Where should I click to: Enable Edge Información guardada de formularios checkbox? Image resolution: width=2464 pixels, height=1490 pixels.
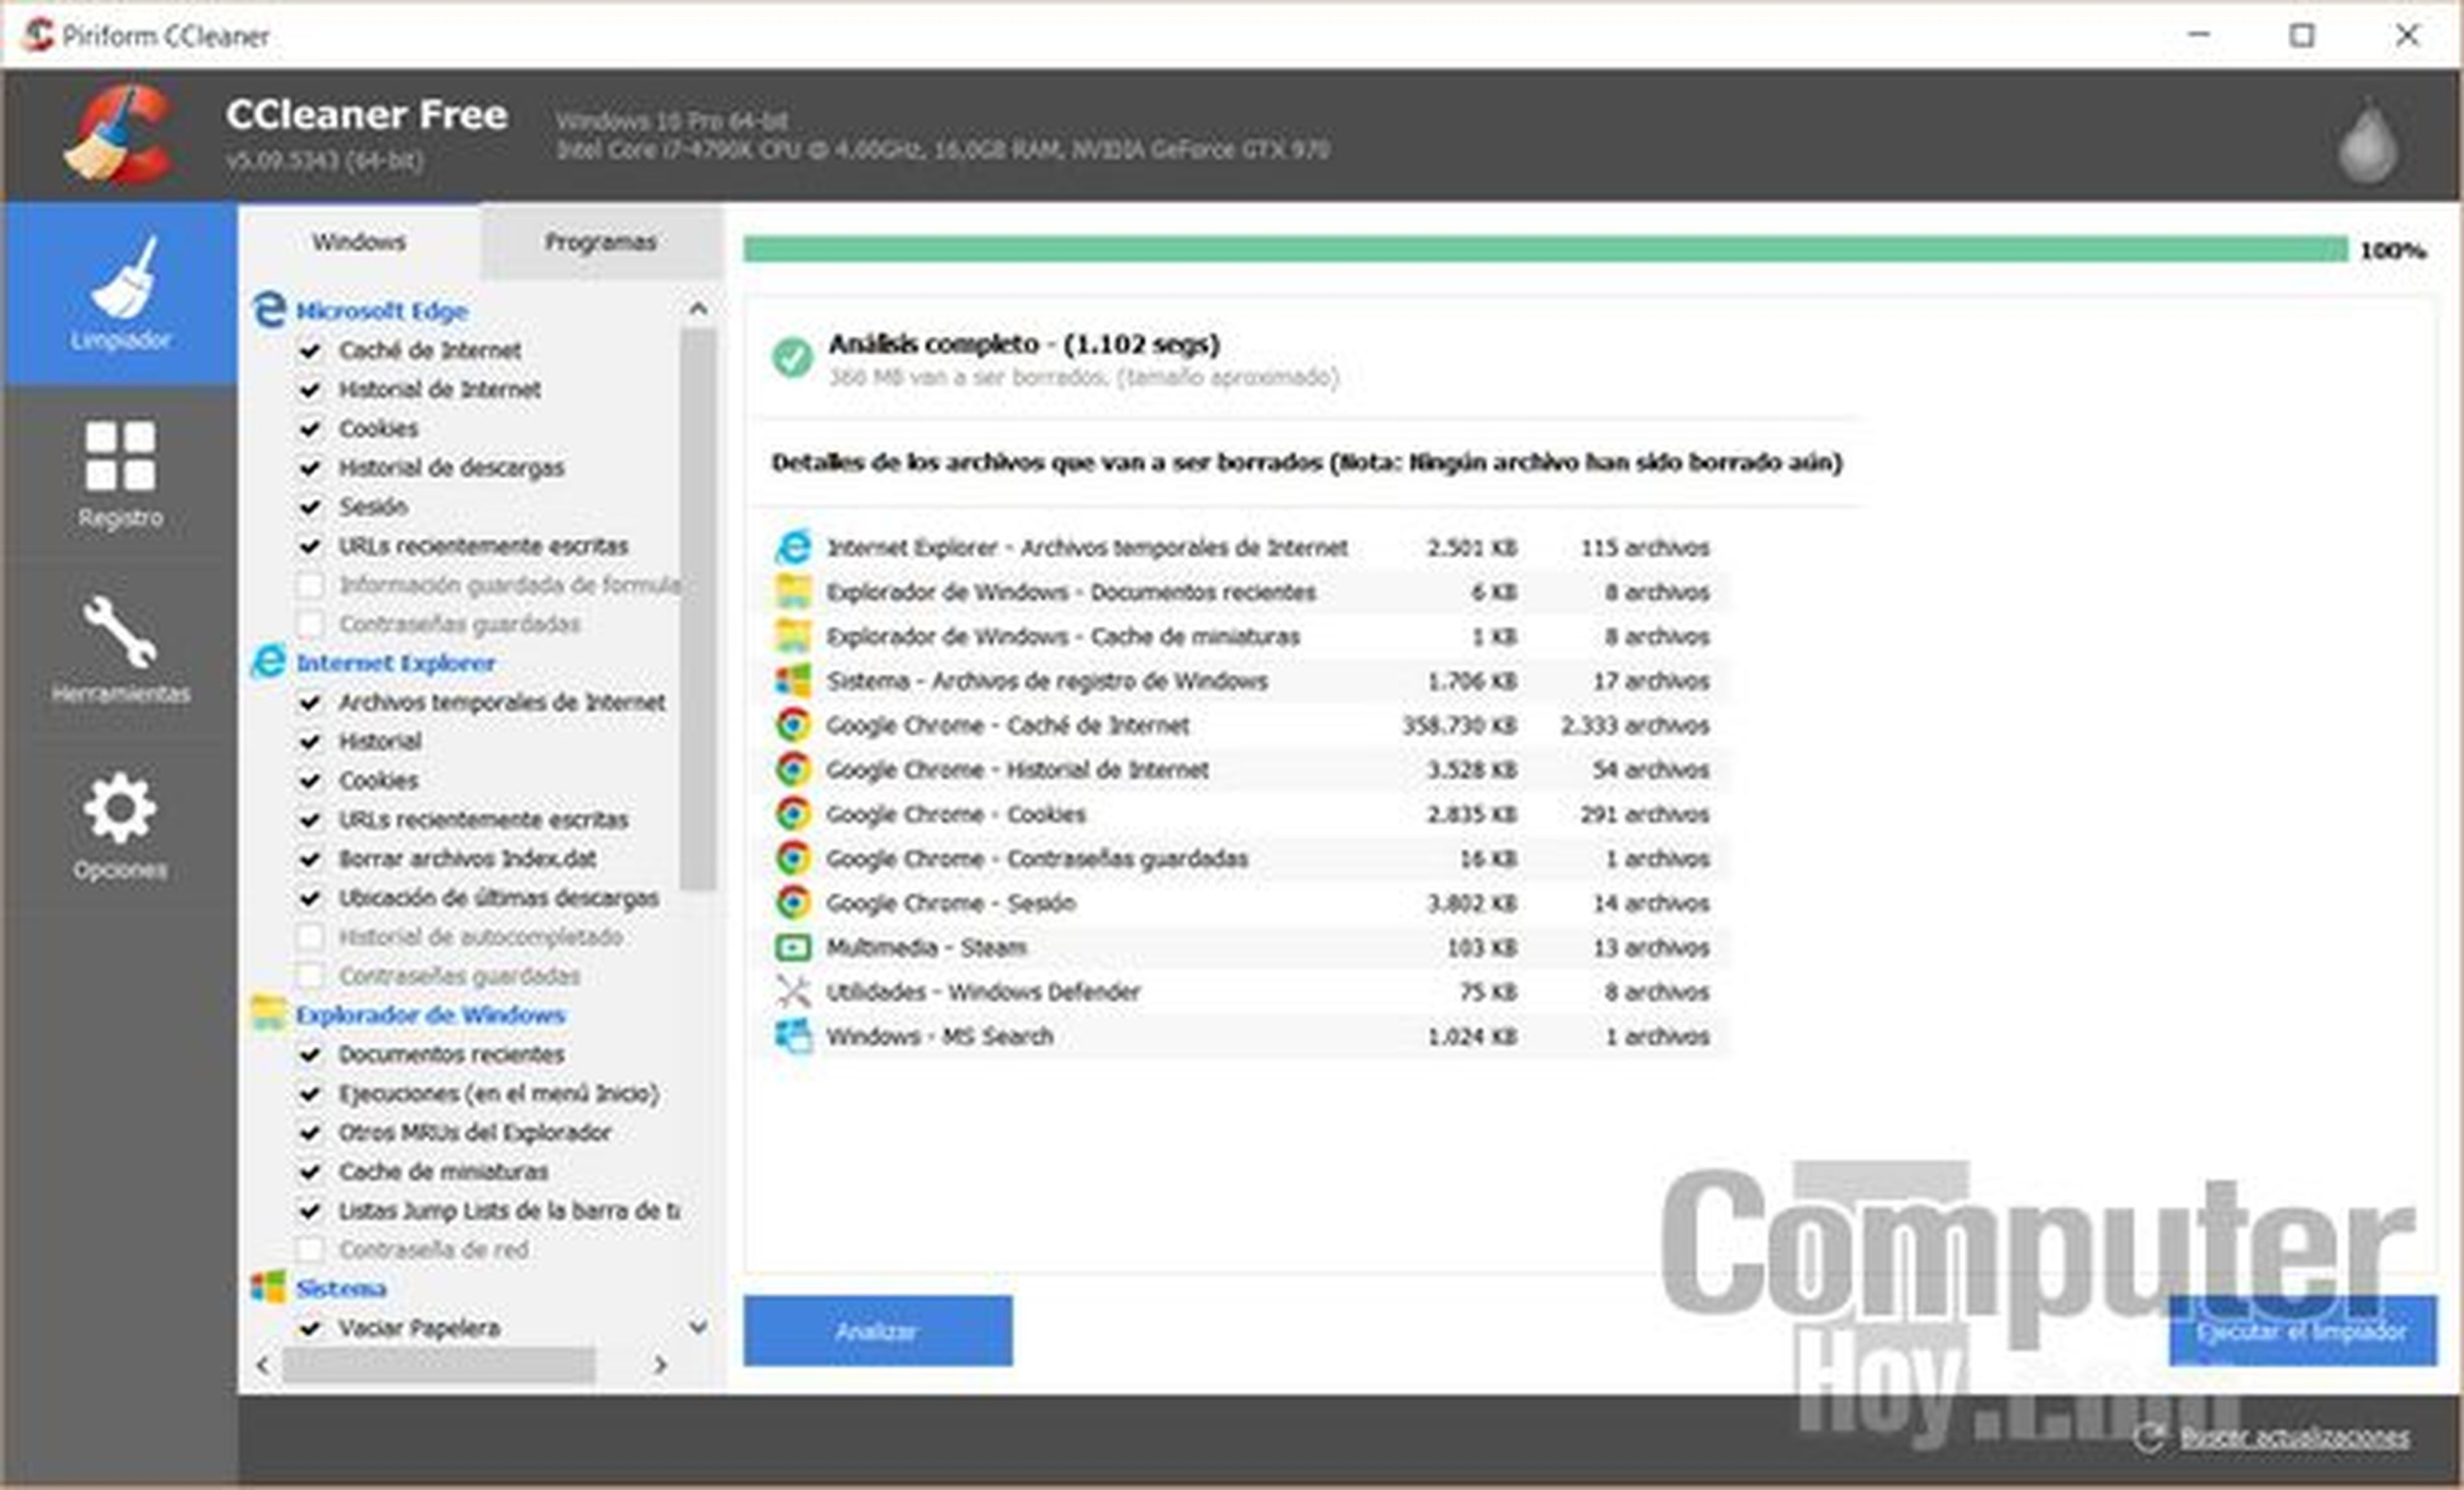[310, 584]
